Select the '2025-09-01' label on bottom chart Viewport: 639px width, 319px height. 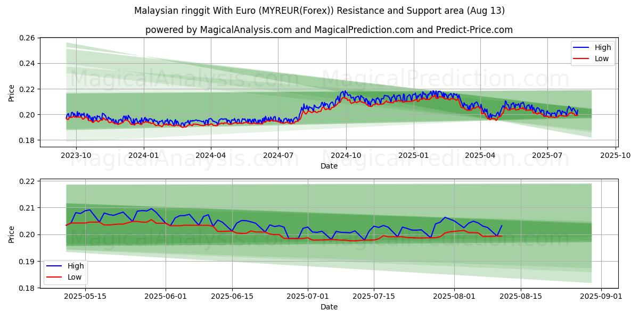602,297
